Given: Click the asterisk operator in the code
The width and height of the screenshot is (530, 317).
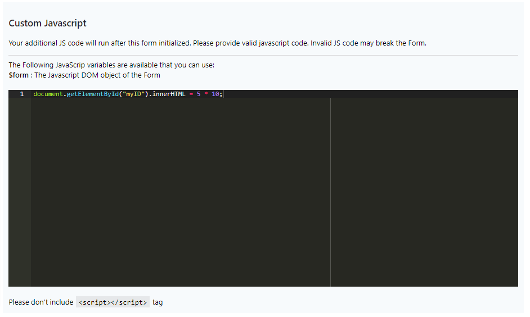Looking at the screenshot, I should [206, 94].
